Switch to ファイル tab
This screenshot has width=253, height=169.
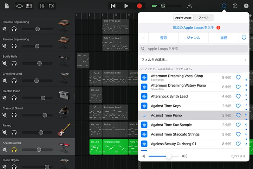tap(203, 18)
